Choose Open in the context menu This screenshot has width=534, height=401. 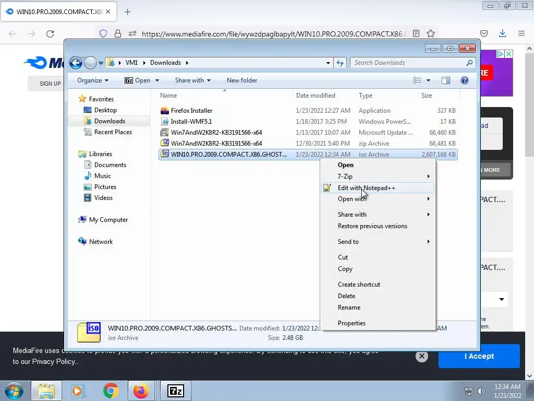pos(378,165)
